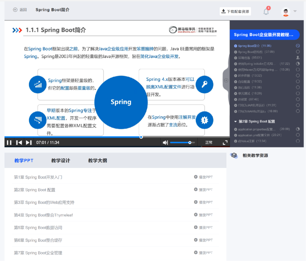306x261 pixels.
Task: Select the Spring Boot简介 (11:35) lesson title
Action: (255, 46)
